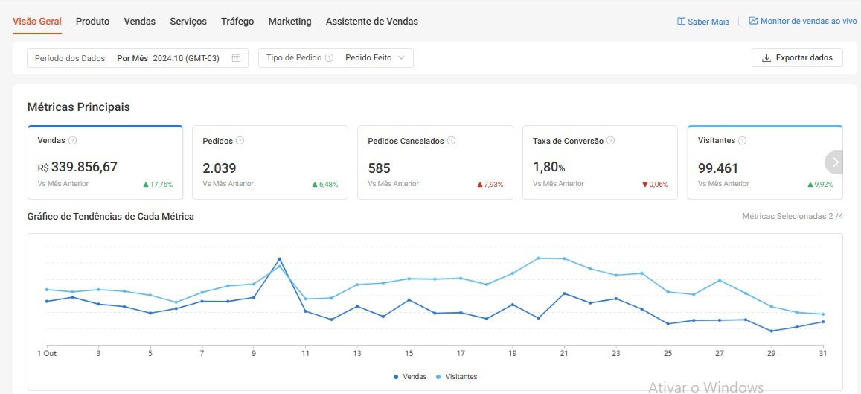Viewport: 861px width, 394px height.
Task: Select the Pedidos metric card
Action: (x=269, y=162)
